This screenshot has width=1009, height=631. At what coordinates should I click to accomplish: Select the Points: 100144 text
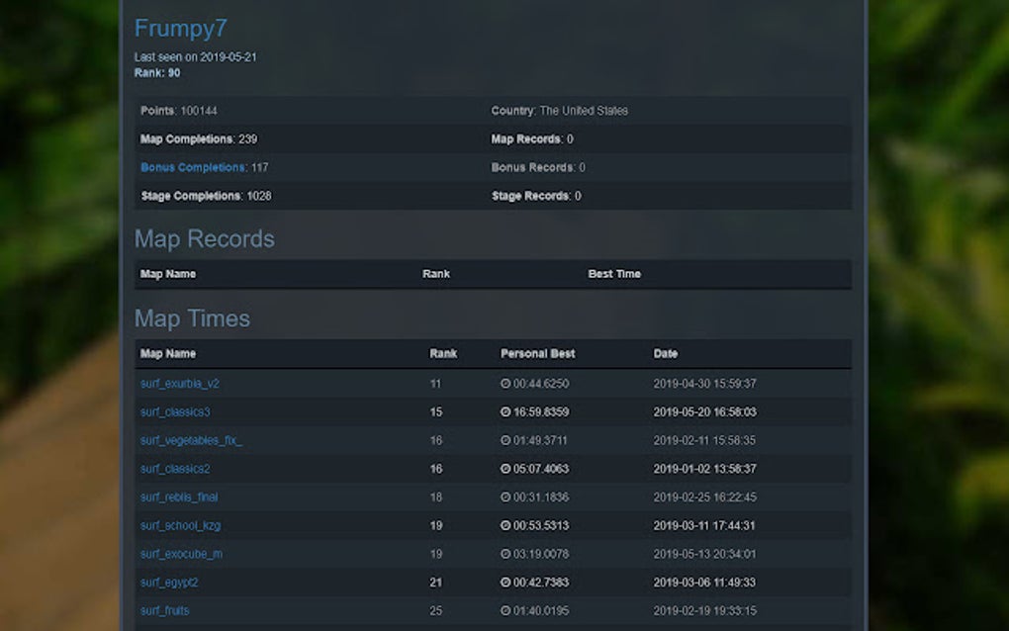179,111
